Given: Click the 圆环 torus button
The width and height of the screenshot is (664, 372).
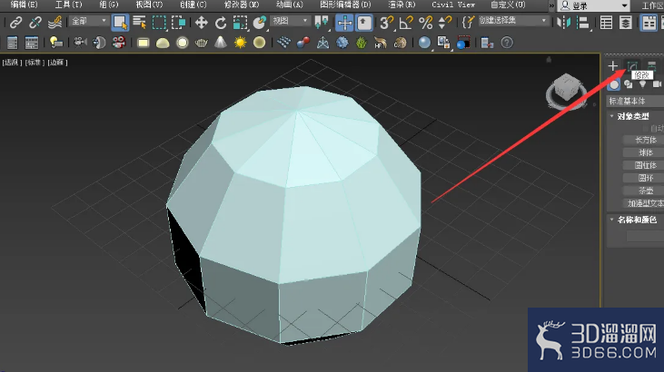Looking at the screenshot, I should [645, 178].
